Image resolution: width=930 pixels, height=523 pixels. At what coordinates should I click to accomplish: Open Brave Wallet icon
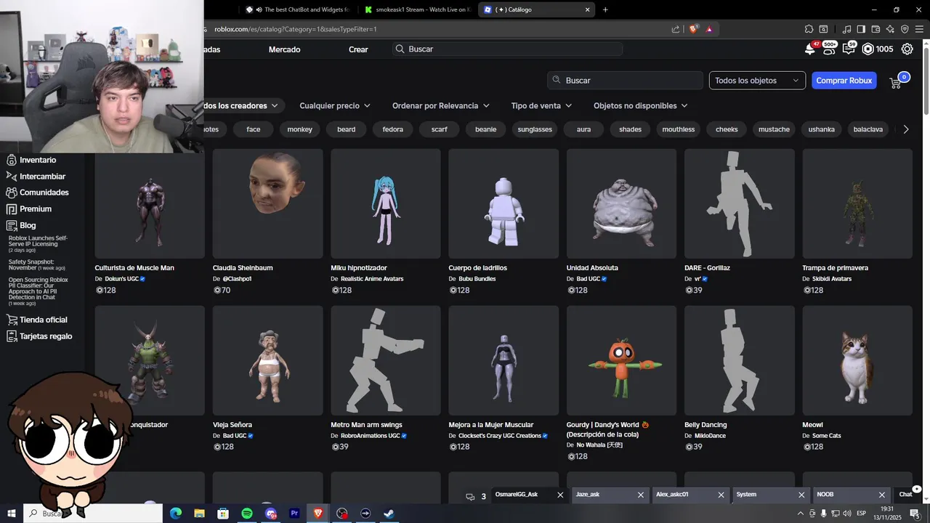click(876, 29)
